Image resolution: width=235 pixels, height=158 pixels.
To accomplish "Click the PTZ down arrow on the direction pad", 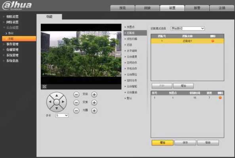I will point(57,108).
